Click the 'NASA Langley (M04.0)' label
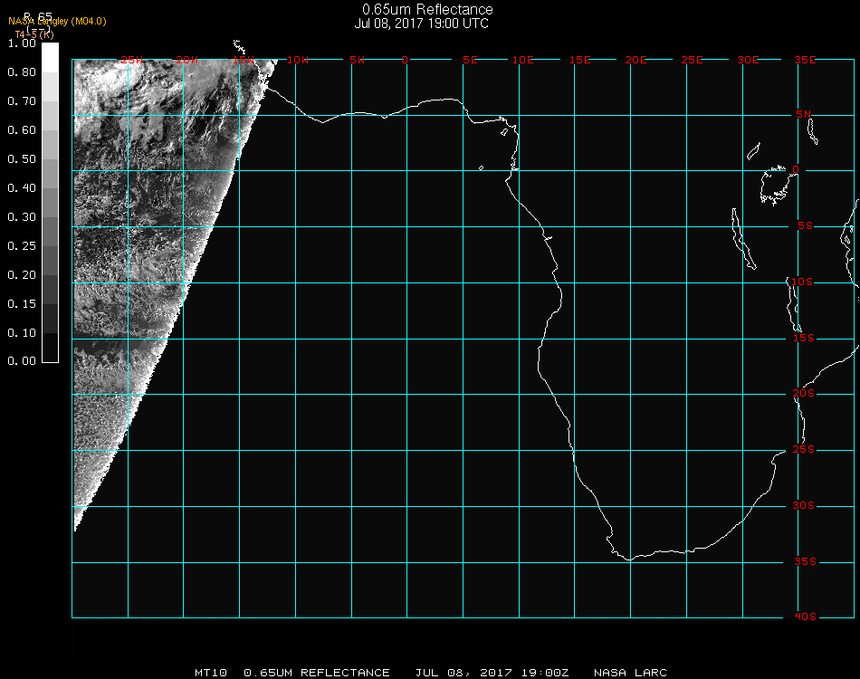The height and width of the screenshot is (679, 860). (57, 22)
